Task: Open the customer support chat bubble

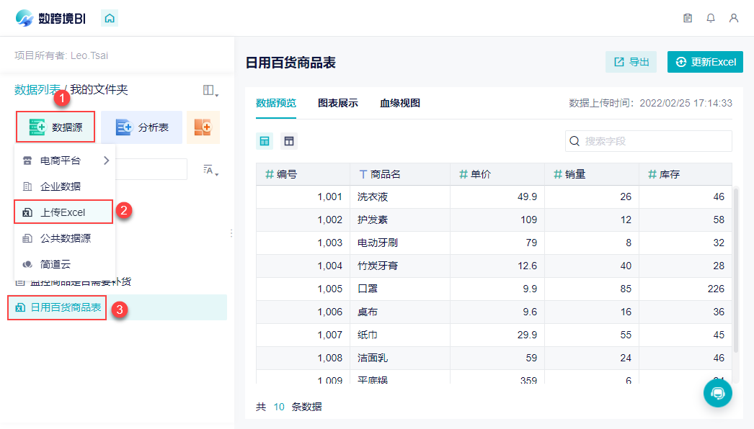Action: [717, 394]
